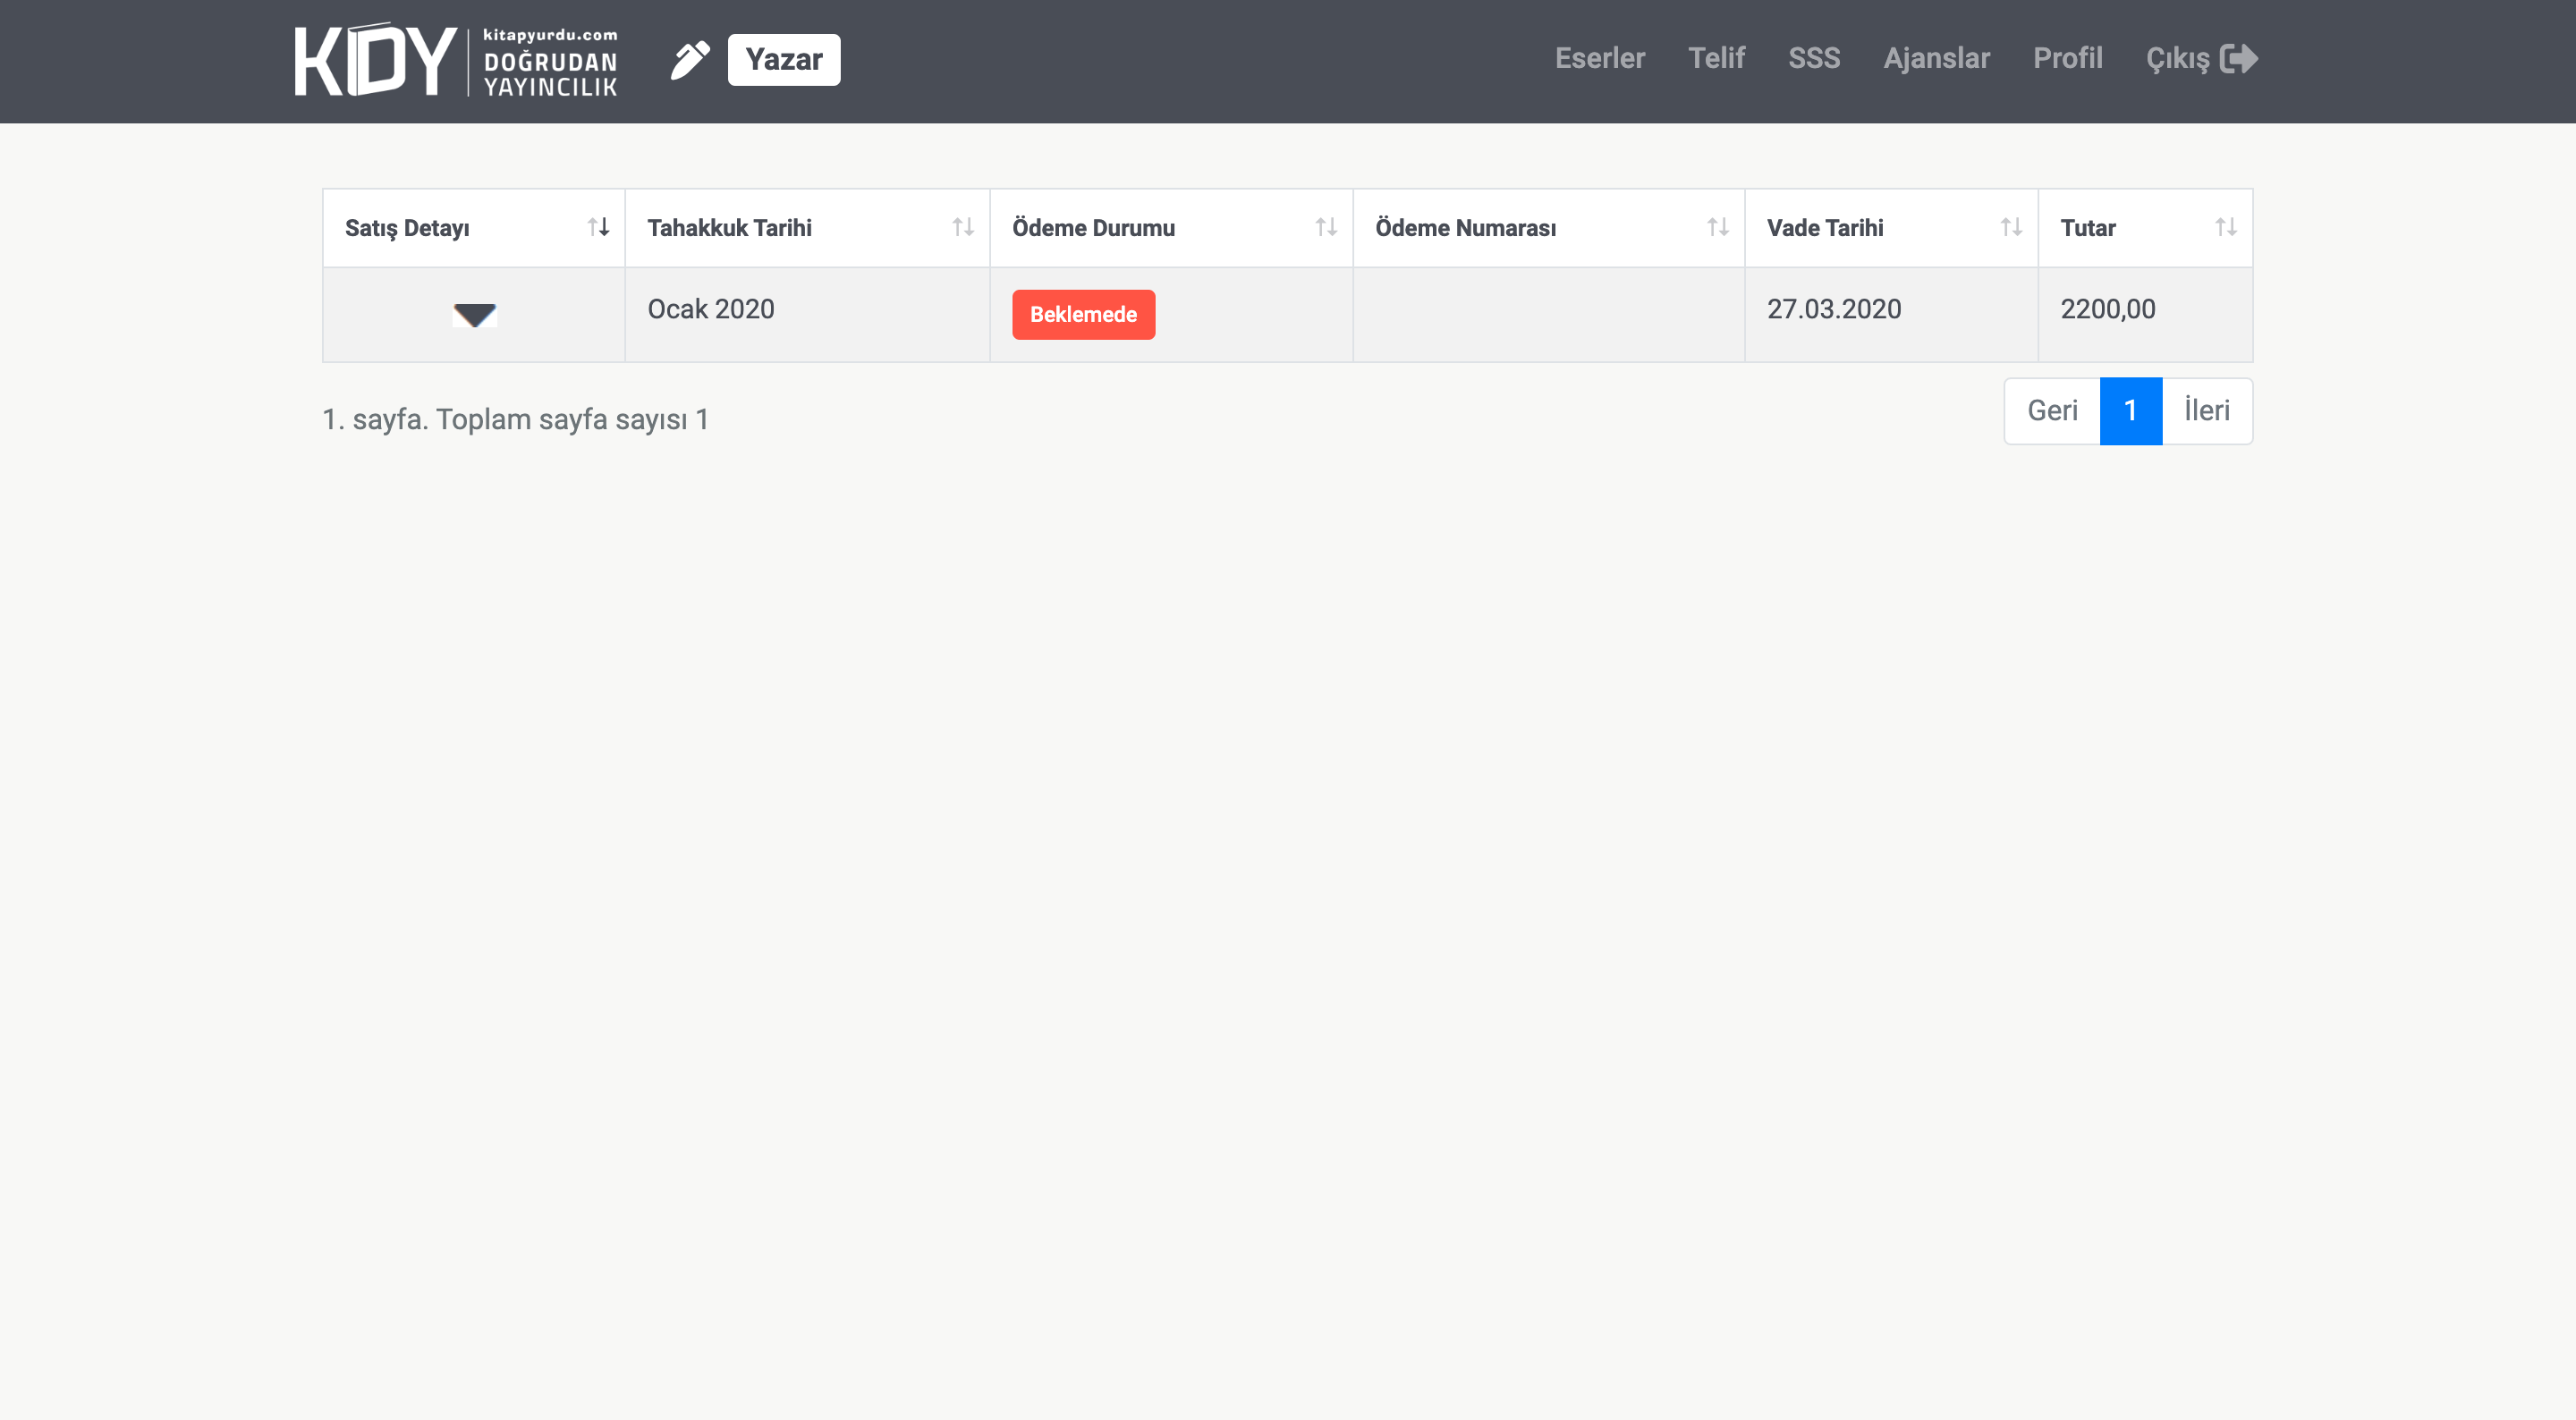This screenshot has width=2576, height=1420.
Task: Click the Ödeme Durumu column header
Action: 1171,228
